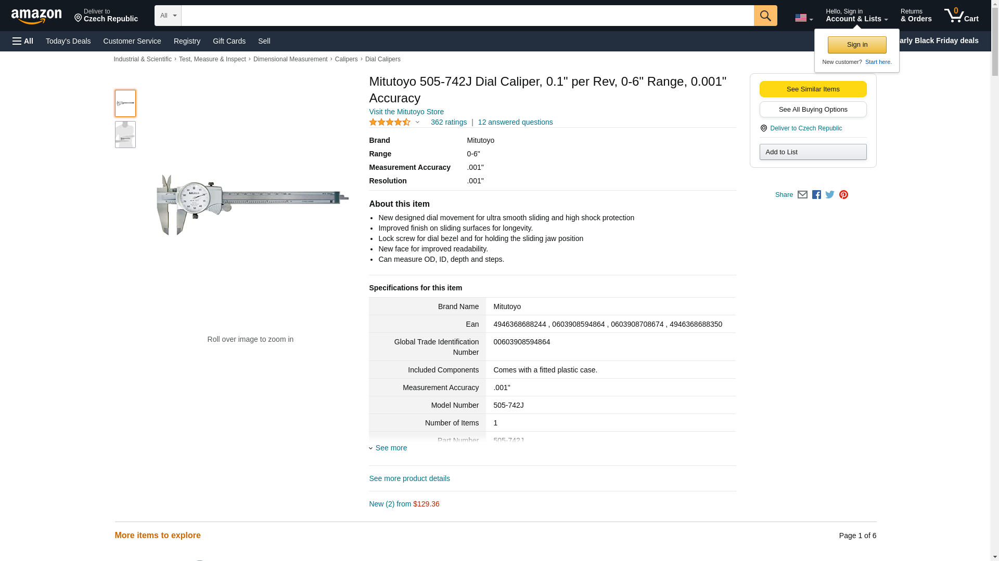This screenshot has width=999, height=561.
Task: Click into the search text field
Action: click(467, 16)
